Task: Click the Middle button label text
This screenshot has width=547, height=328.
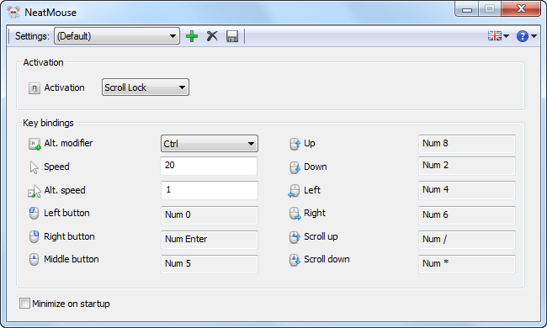Action: [72, 259]
